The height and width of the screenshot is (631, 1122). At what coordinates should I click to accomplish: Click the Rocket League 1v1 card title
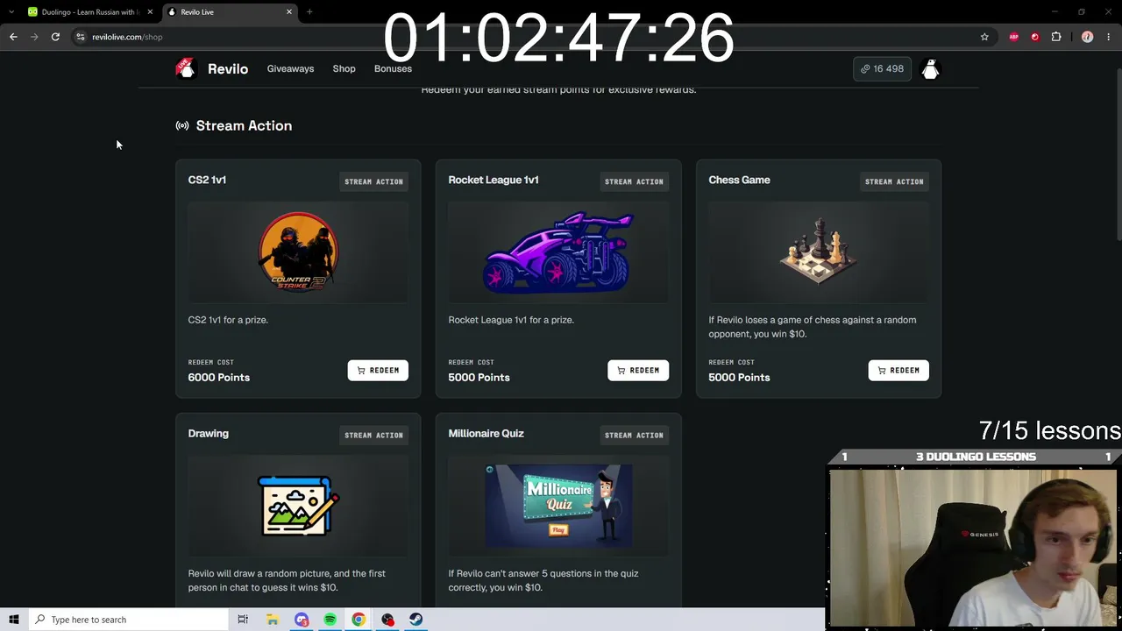[x=494, y=180]
